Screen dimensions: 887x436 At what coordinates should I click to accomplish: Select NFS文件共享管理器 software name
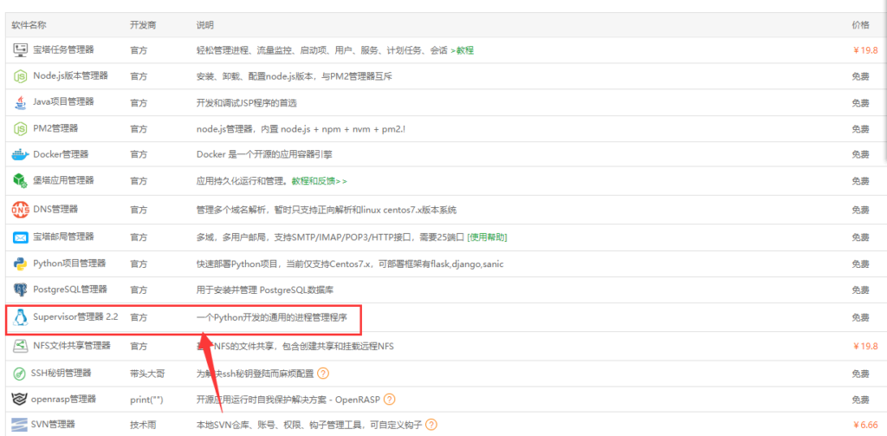pos(72,345)
